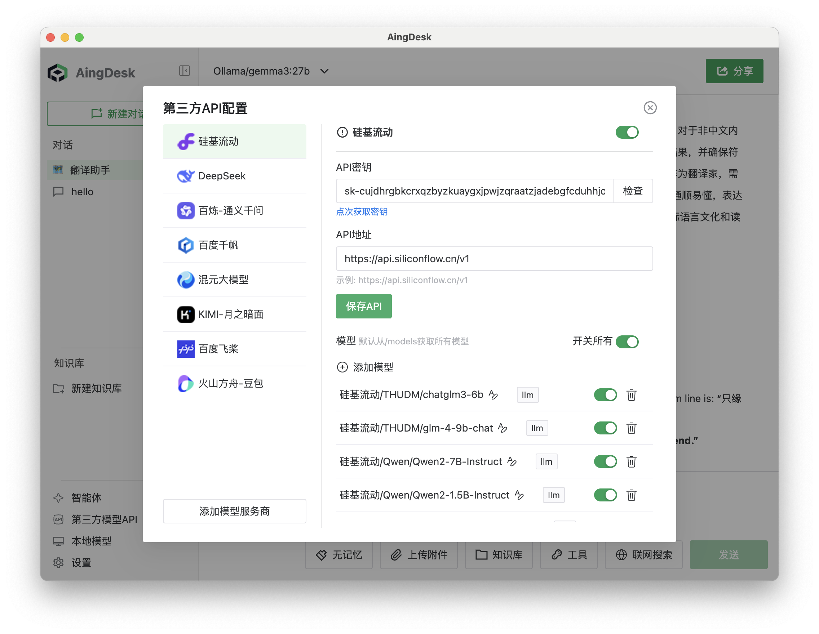Click the 上传附件 attachment icon

[x=419, y=555]
